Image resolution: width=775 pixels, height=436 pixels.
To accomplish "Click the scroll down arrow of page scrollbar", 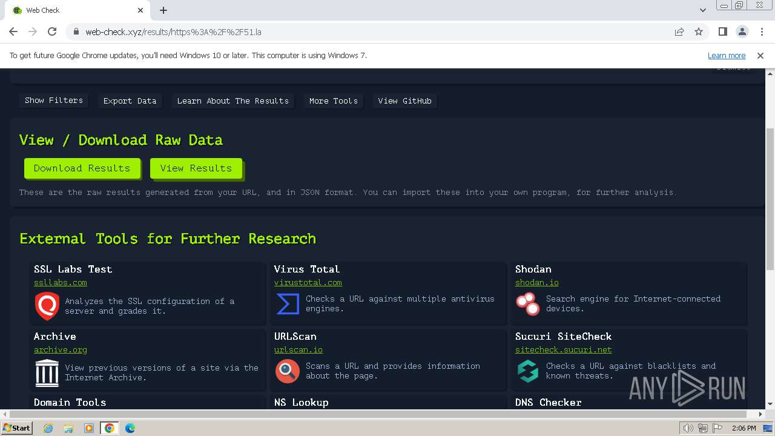I will pyautogui.click(x=770, y=404).
